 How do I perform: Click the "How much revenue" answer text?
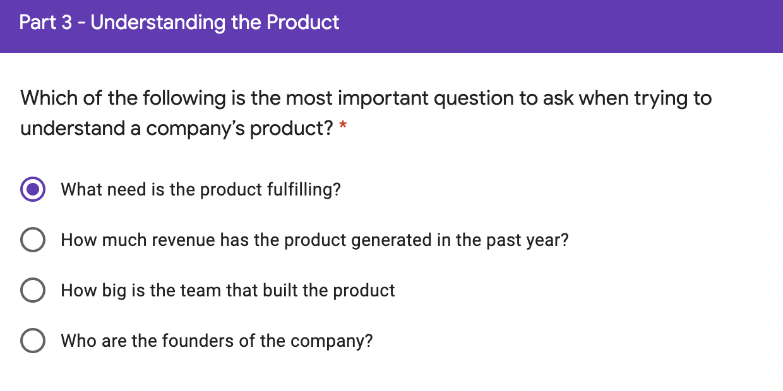314,240
